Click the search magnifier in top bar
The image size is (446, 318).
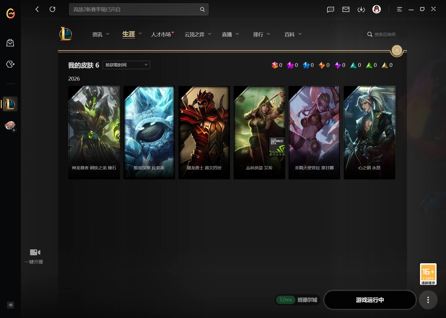coord(202,9)
